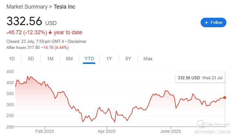Screen dimensions: 235x137
Task: Switch to the 5D time range
Action: [x=31, y=59]
